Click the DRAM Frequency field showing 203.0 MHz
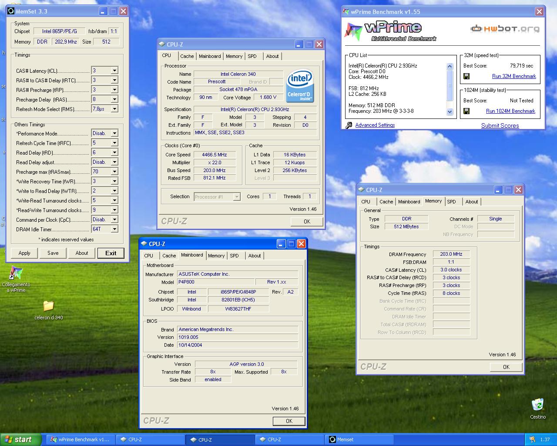557x446 pixels. pos(451,254)
